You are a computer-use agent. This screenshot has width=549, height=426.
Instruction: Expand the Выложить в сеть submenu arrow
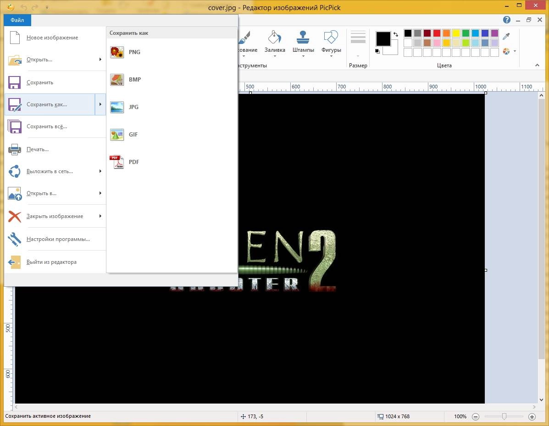(x=100, y=171)
